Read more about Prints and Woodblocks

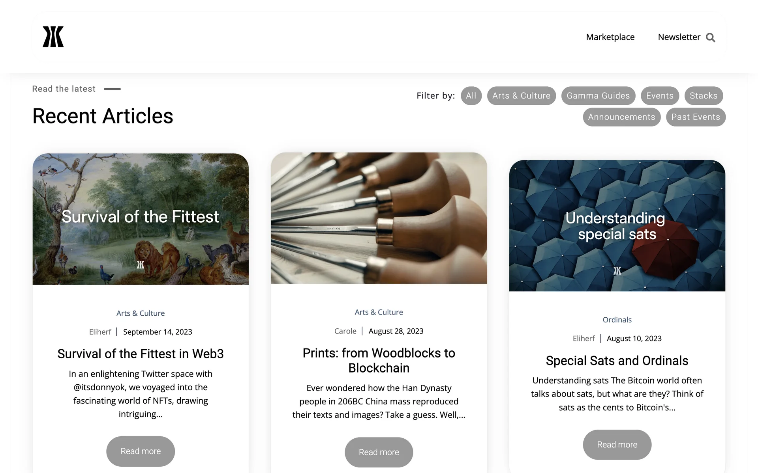coord(379,453)
